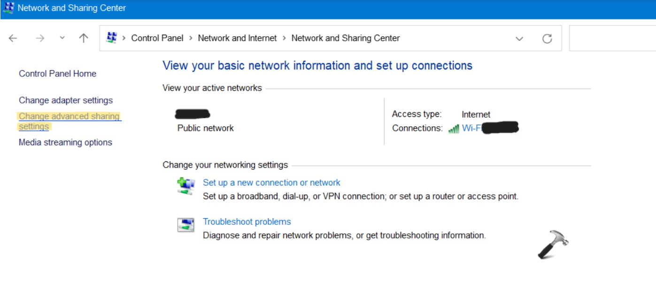Click the Wi-Fi signal strength icon
Screen dimensions: 656x283
pos(454,129)
